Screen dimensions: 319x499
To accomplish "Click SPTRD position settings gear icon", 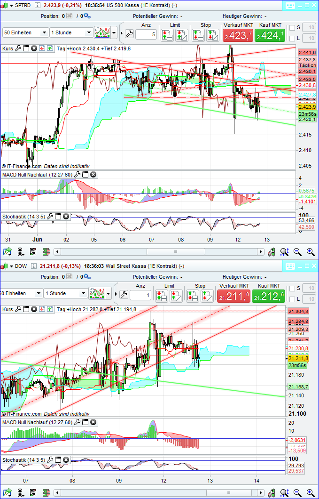I will 87,16.
